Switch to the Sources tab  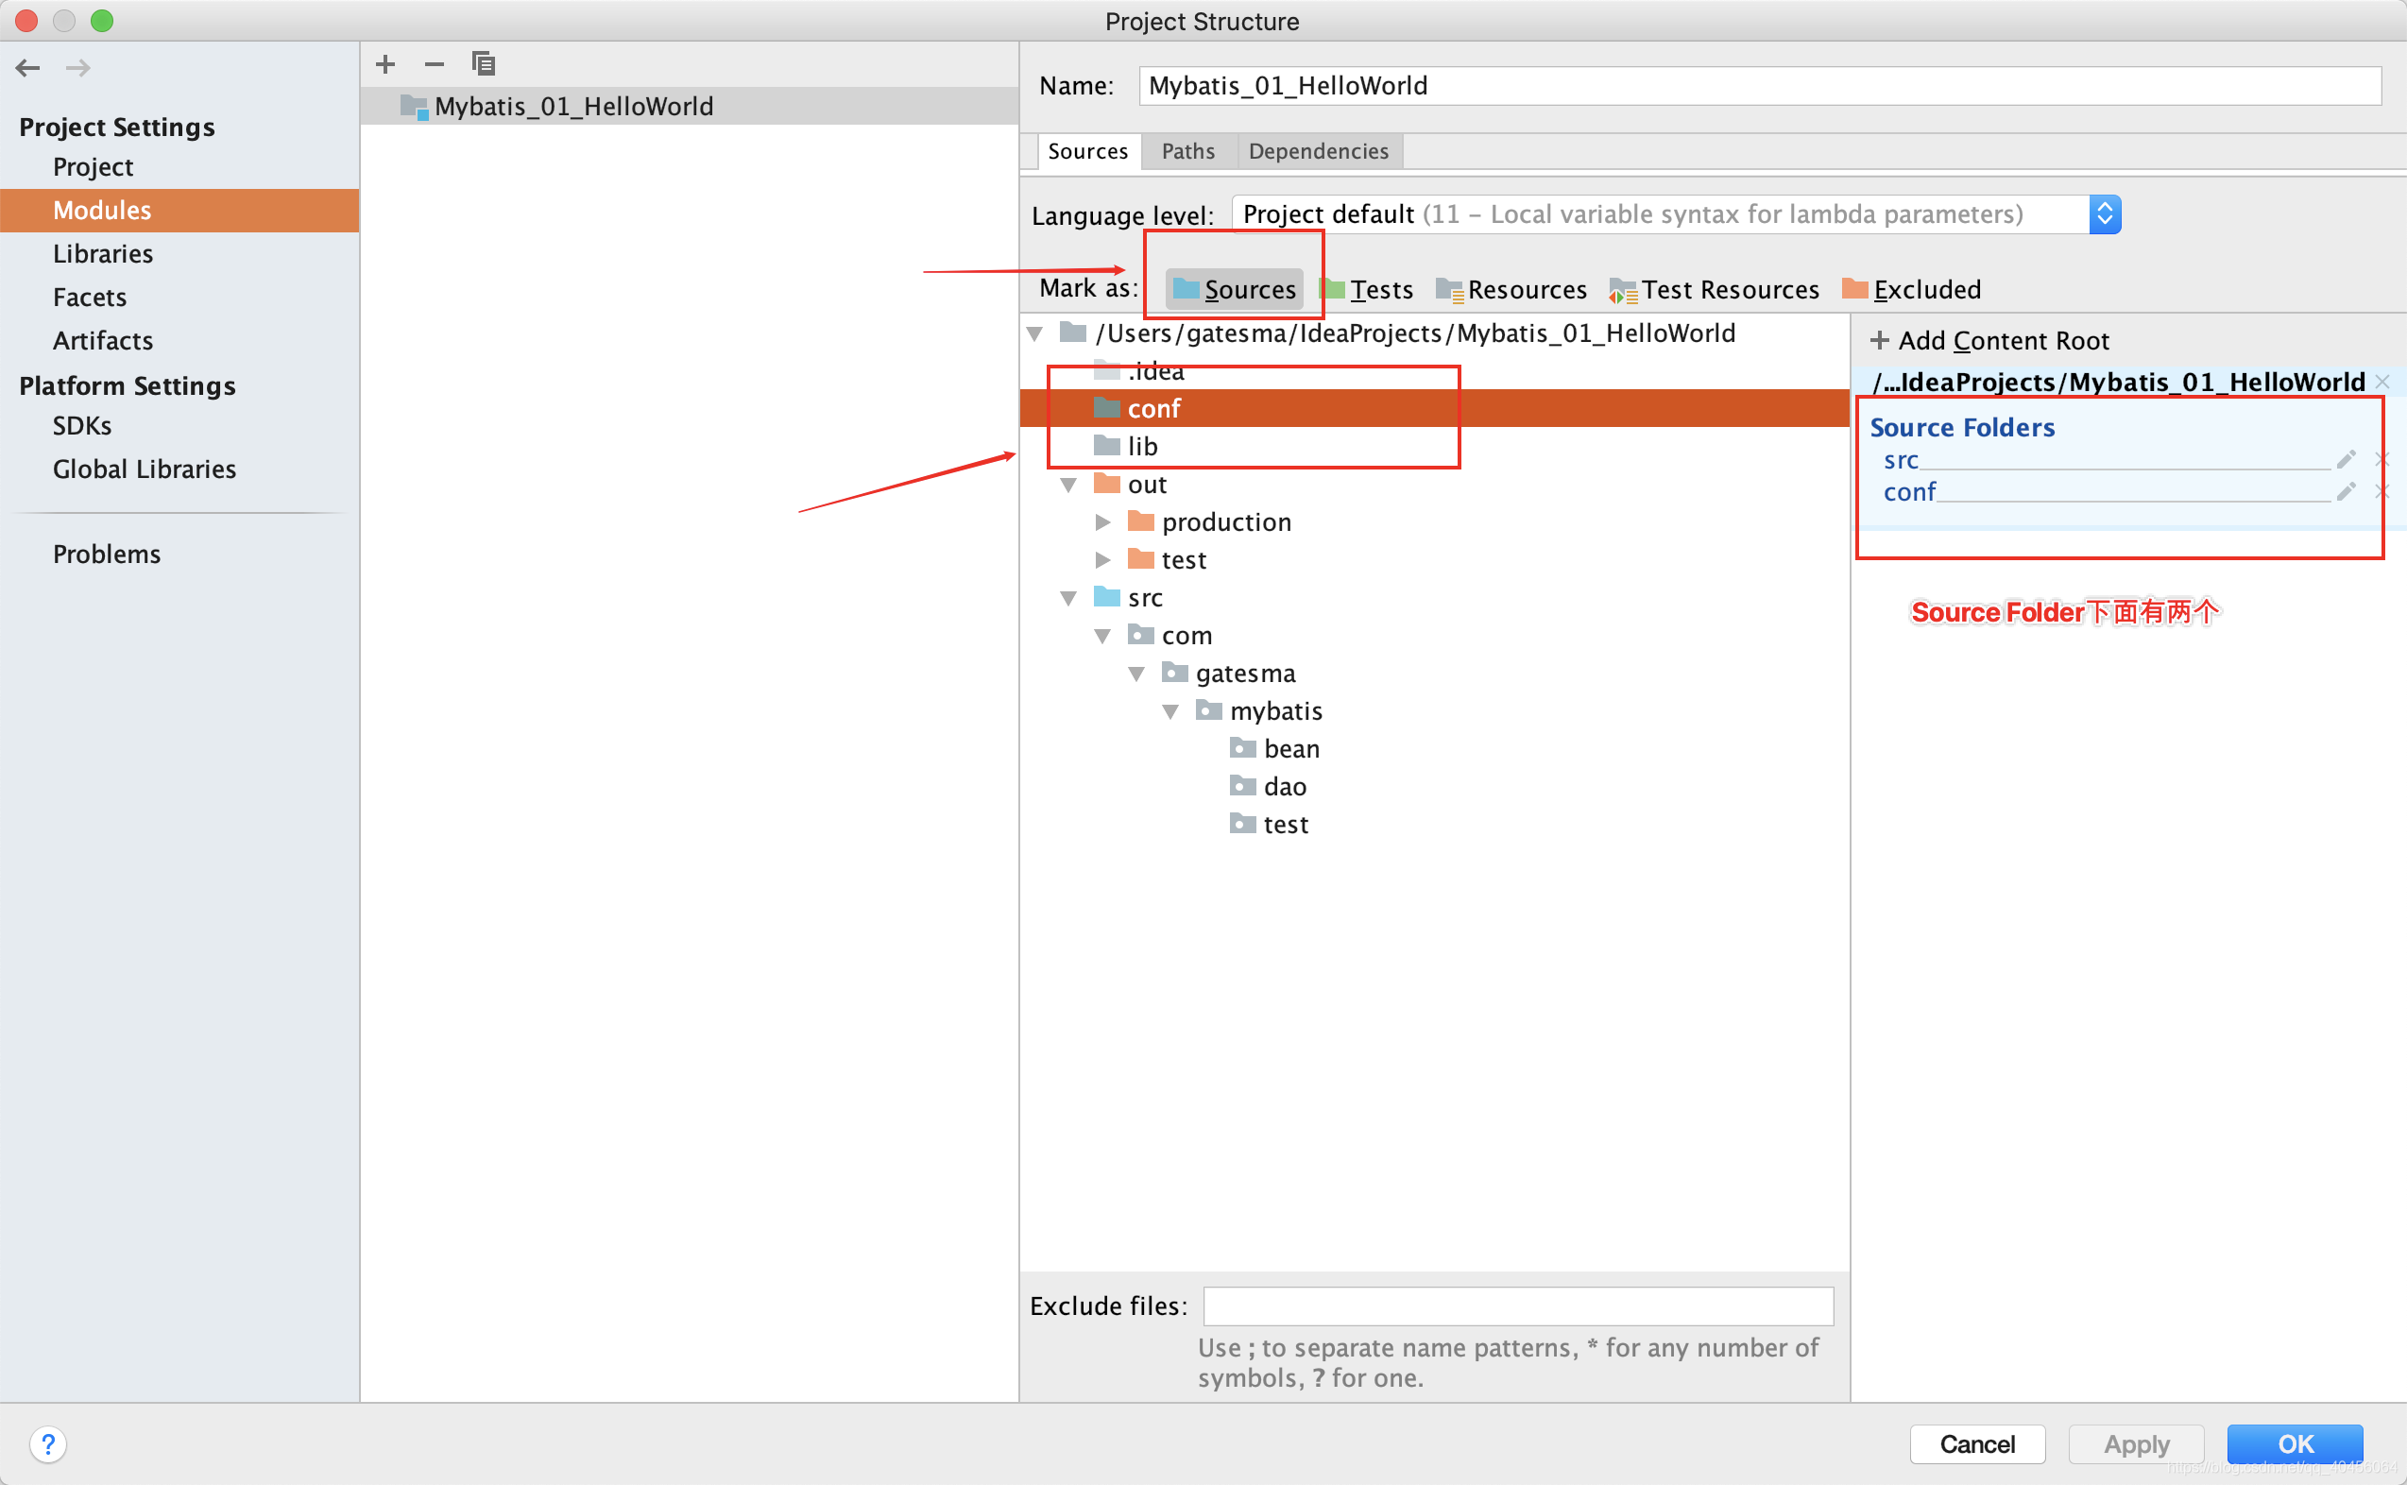click(x=1088, y=151)
